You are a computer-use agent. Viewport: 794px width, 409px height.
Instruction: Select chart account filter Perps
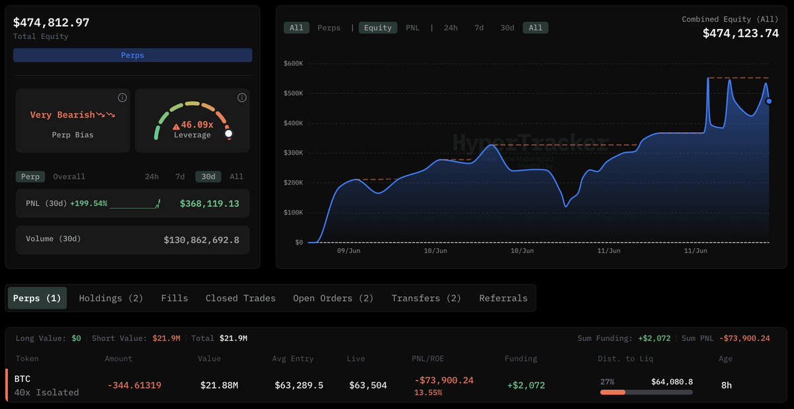329,28
